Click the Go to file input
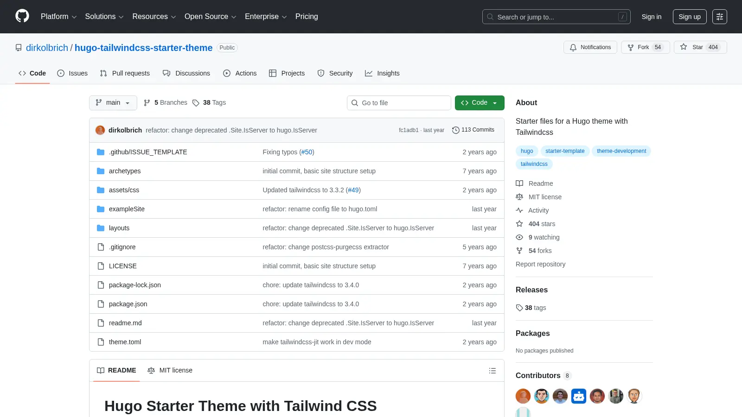 click(399, 103)
